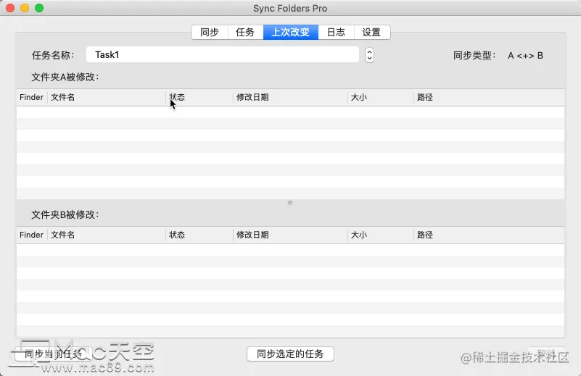Switch to the 同步 tab
Screen dimensions: 581x376
[210, 32]
